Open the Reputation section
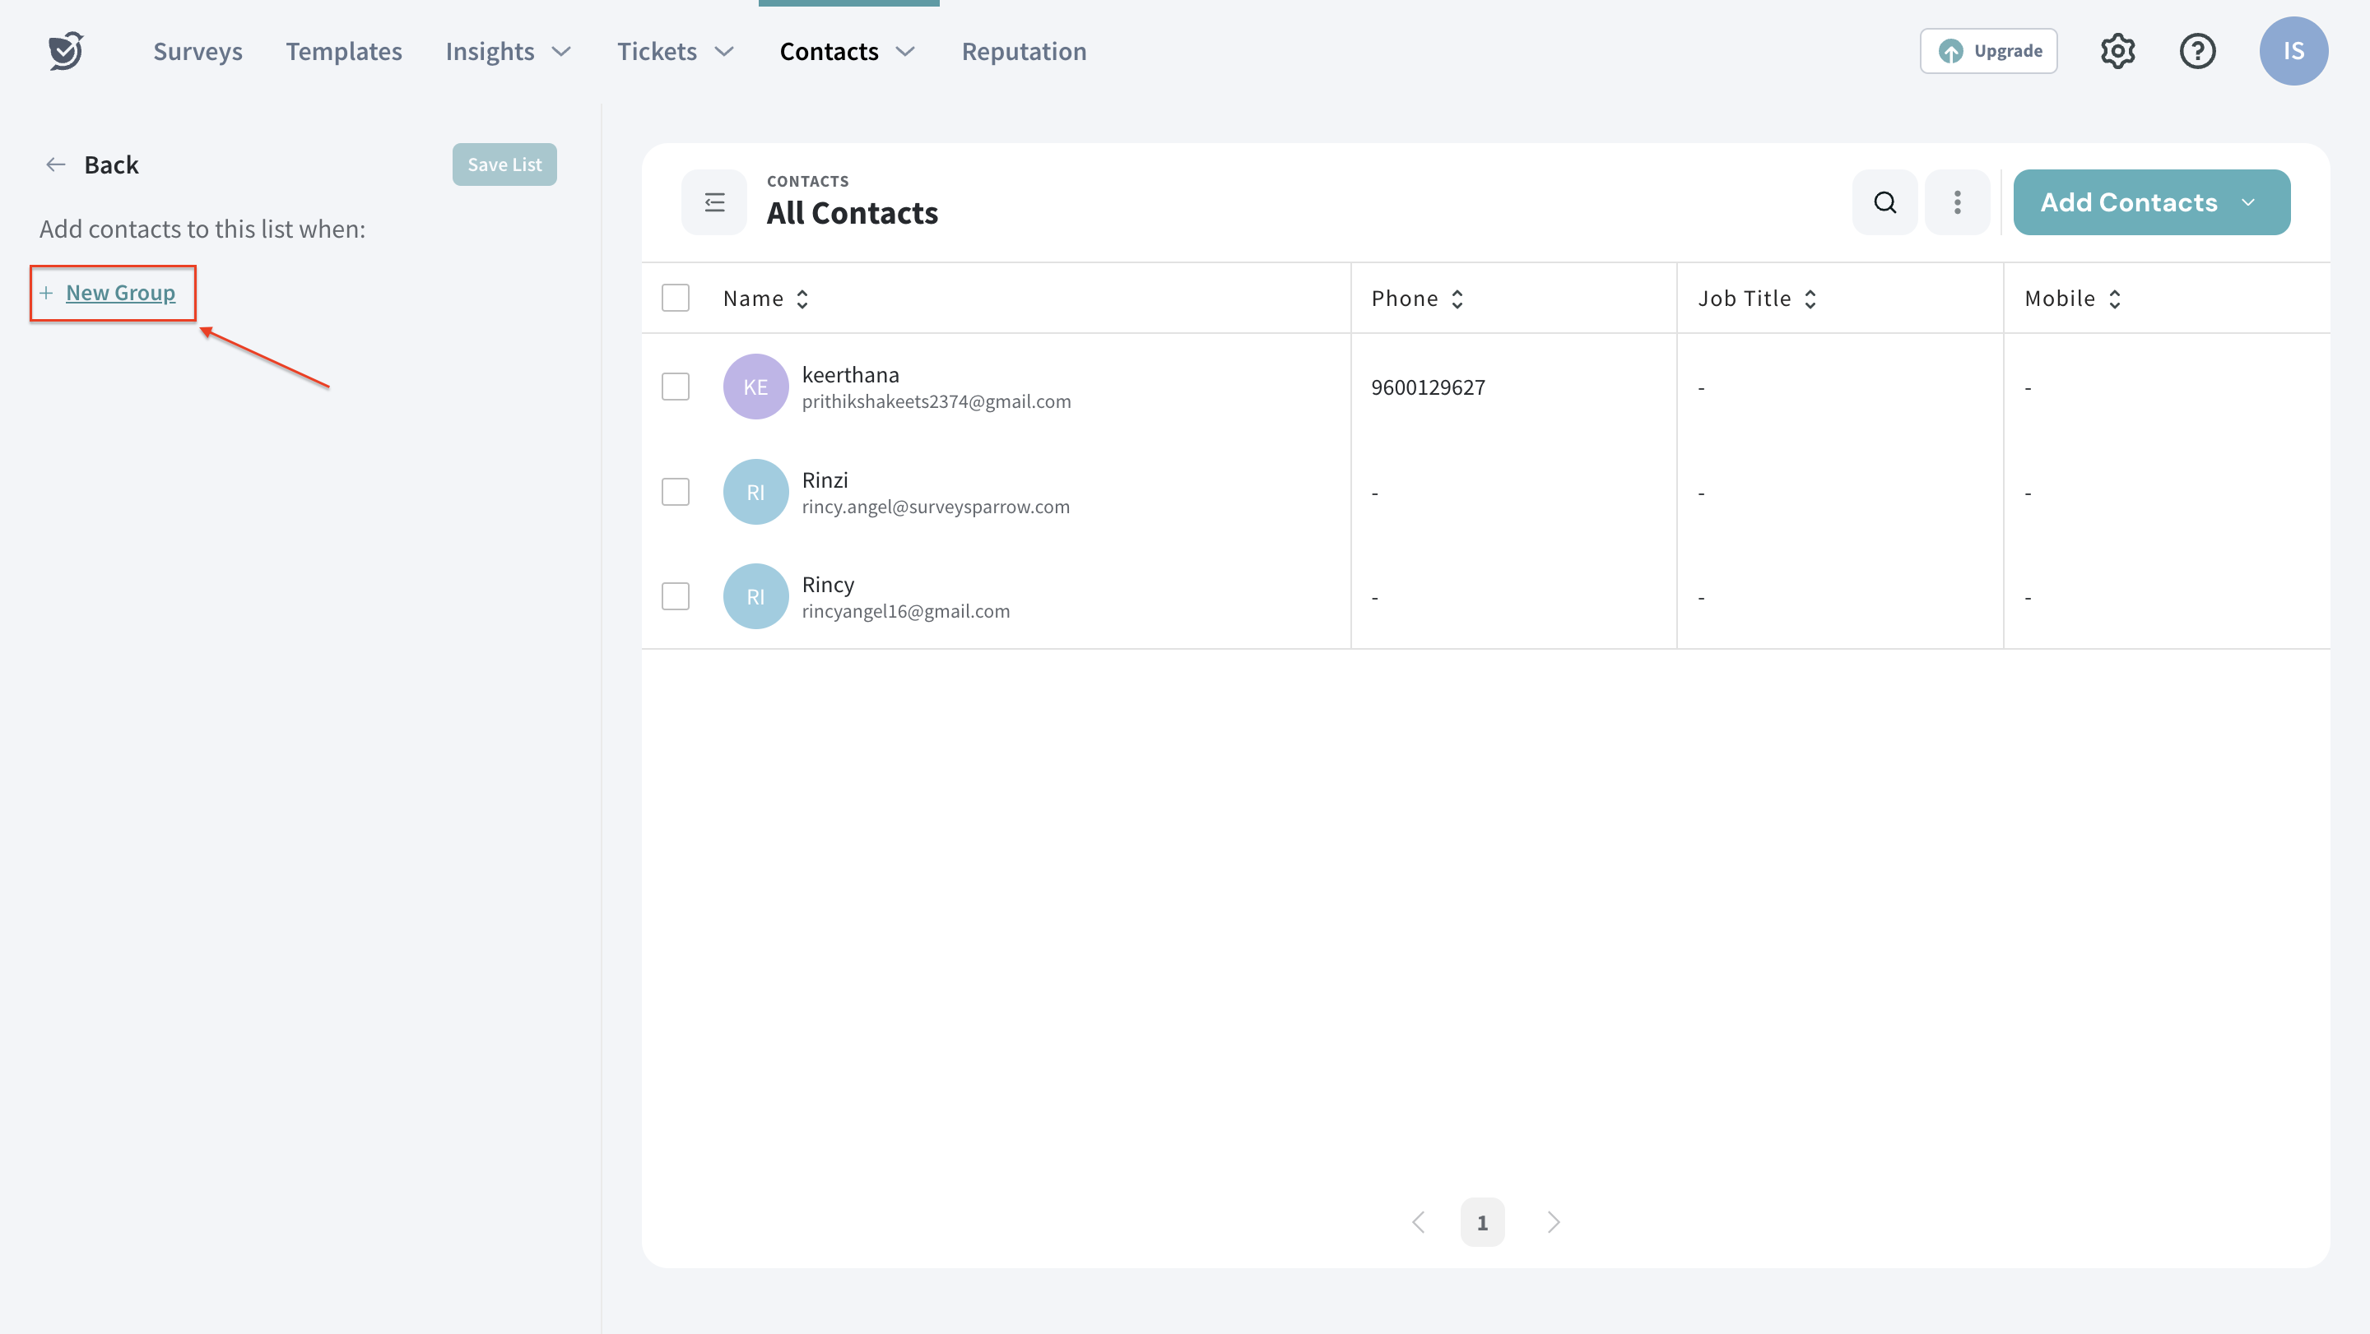2370x1334 pixels. 1024,52
